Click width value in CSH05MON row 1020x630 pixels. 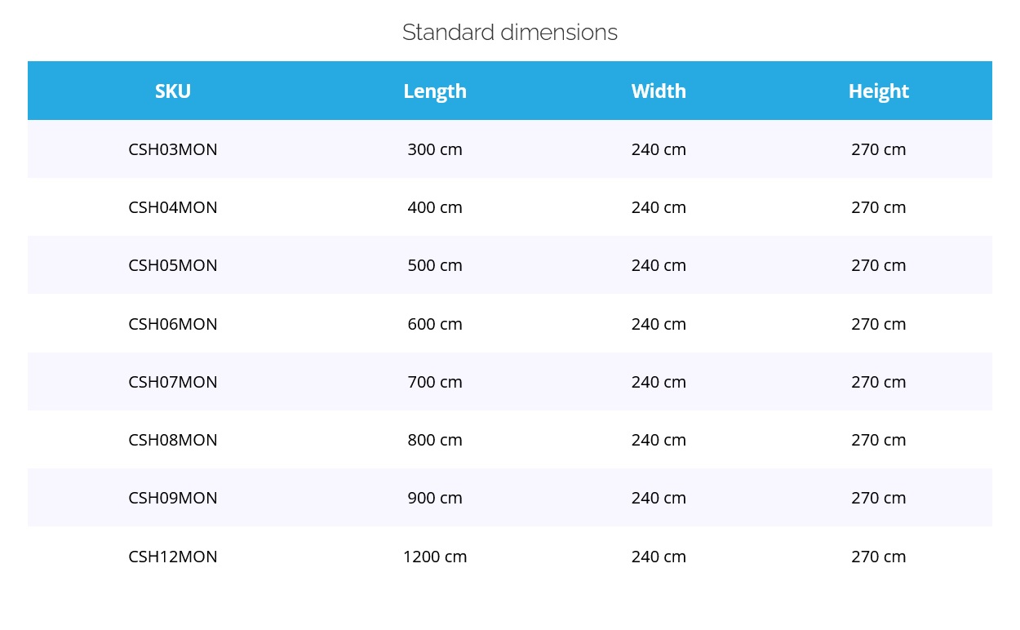[x=659, y=265]
